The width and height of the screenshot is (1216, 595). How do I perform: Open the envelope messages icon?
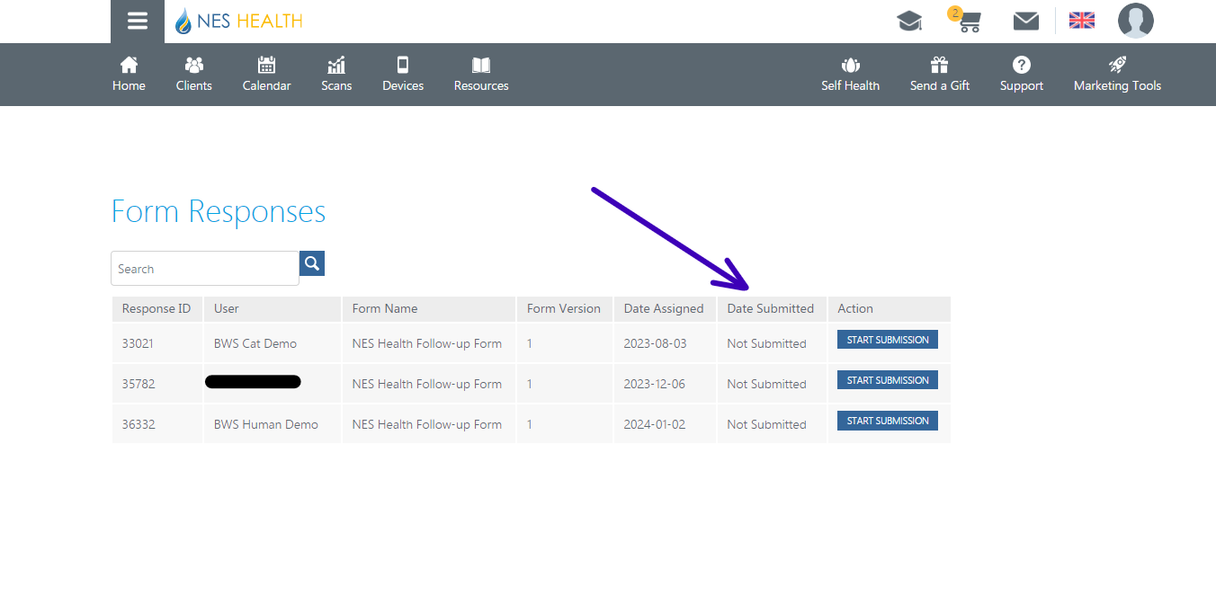click(1025, 22)
